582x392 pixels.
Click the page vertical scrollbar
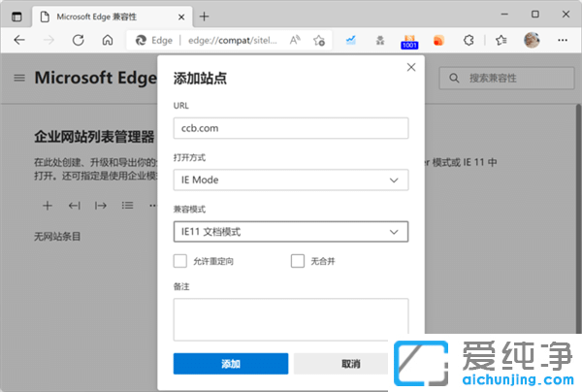(x=579, y=219)
